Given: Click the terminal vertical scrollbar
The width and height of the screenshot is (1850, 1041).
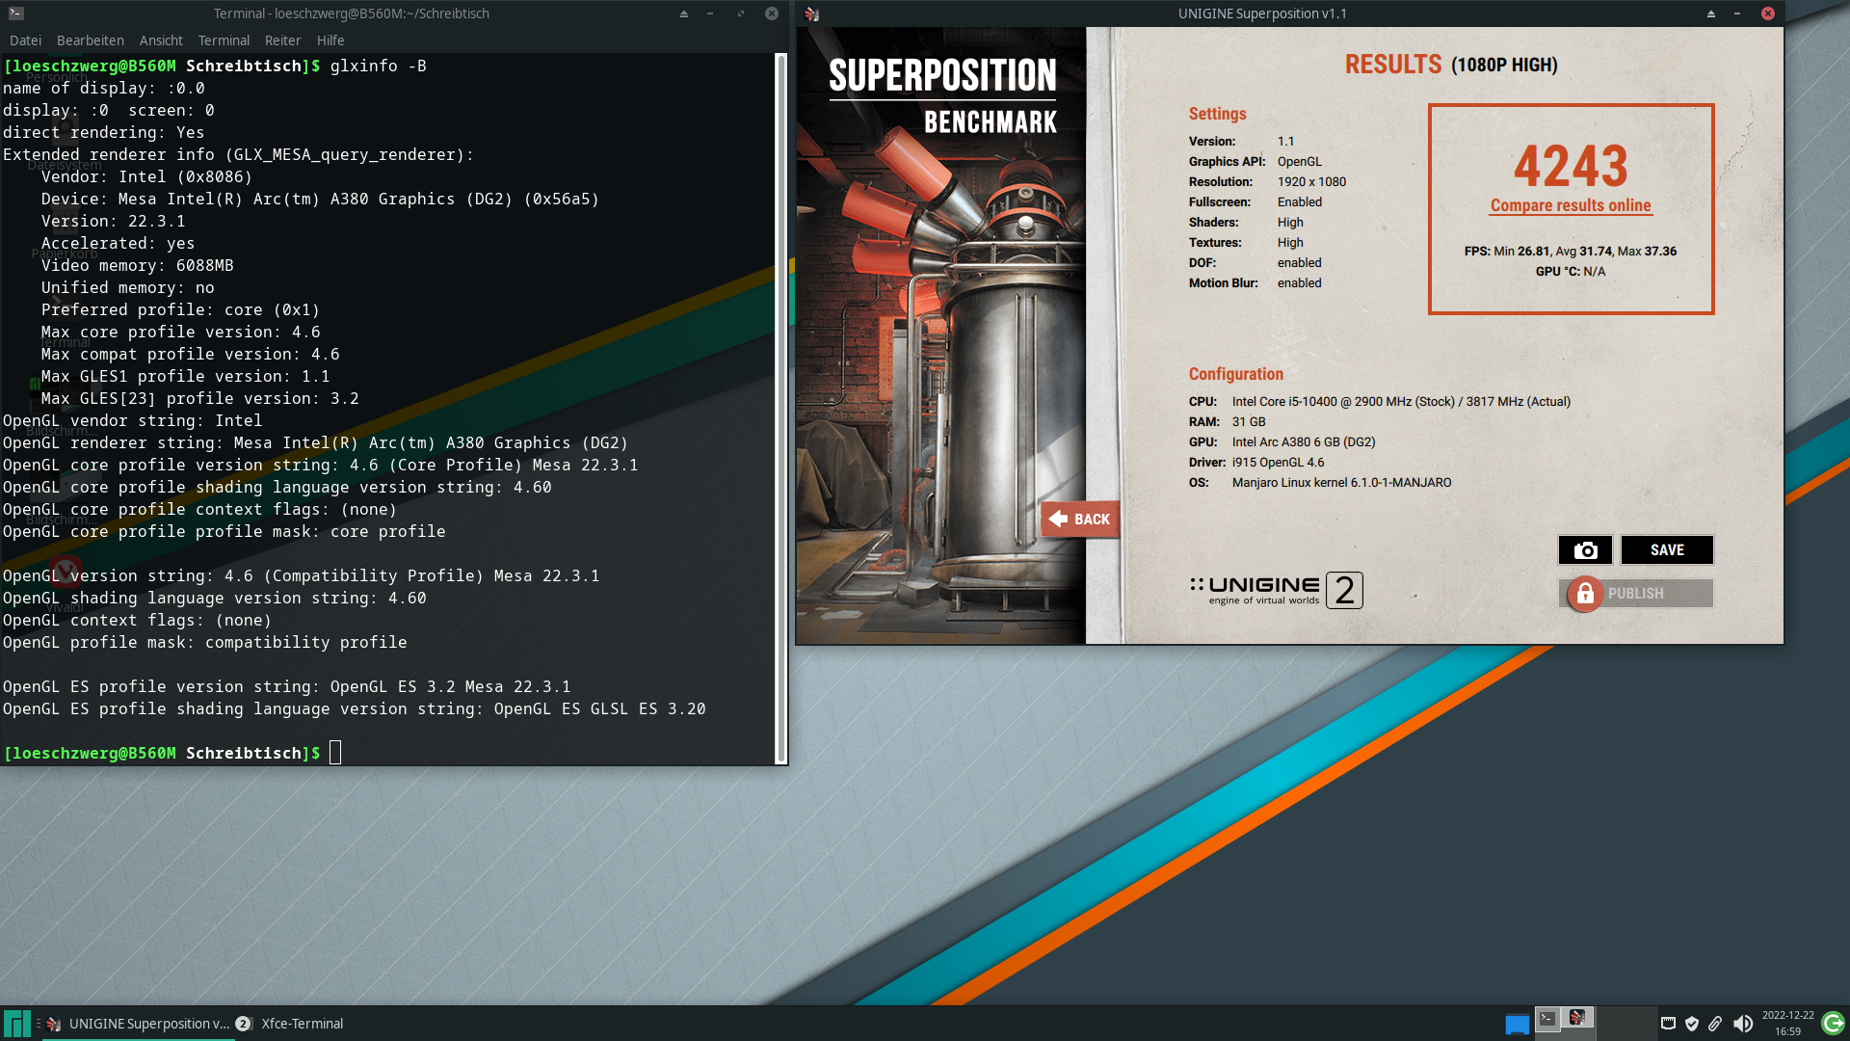Looking at the screenshot, I should point(780,405).
